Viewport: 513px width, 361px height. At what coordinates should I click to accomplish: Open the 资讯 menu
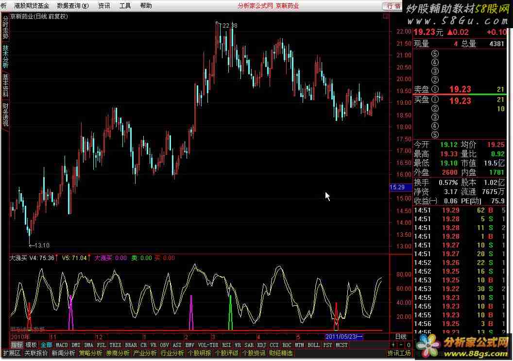(x=104, y=5)
